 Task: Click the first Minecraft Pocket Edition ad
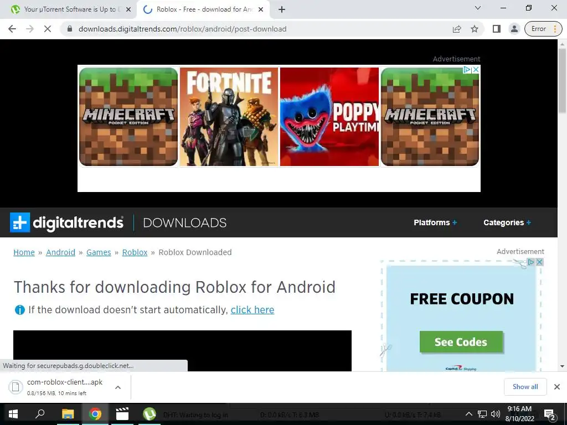(x=128, y=117)
